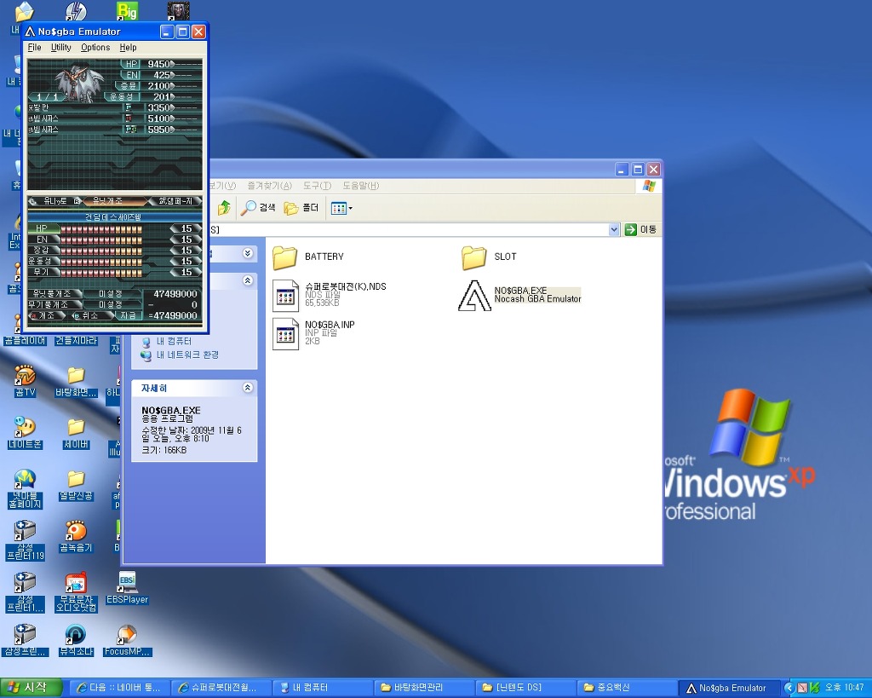Open the 무료문자 오디오닷컴 desktop shortcut
Screen dimensions: 872x698
[76, 592]
